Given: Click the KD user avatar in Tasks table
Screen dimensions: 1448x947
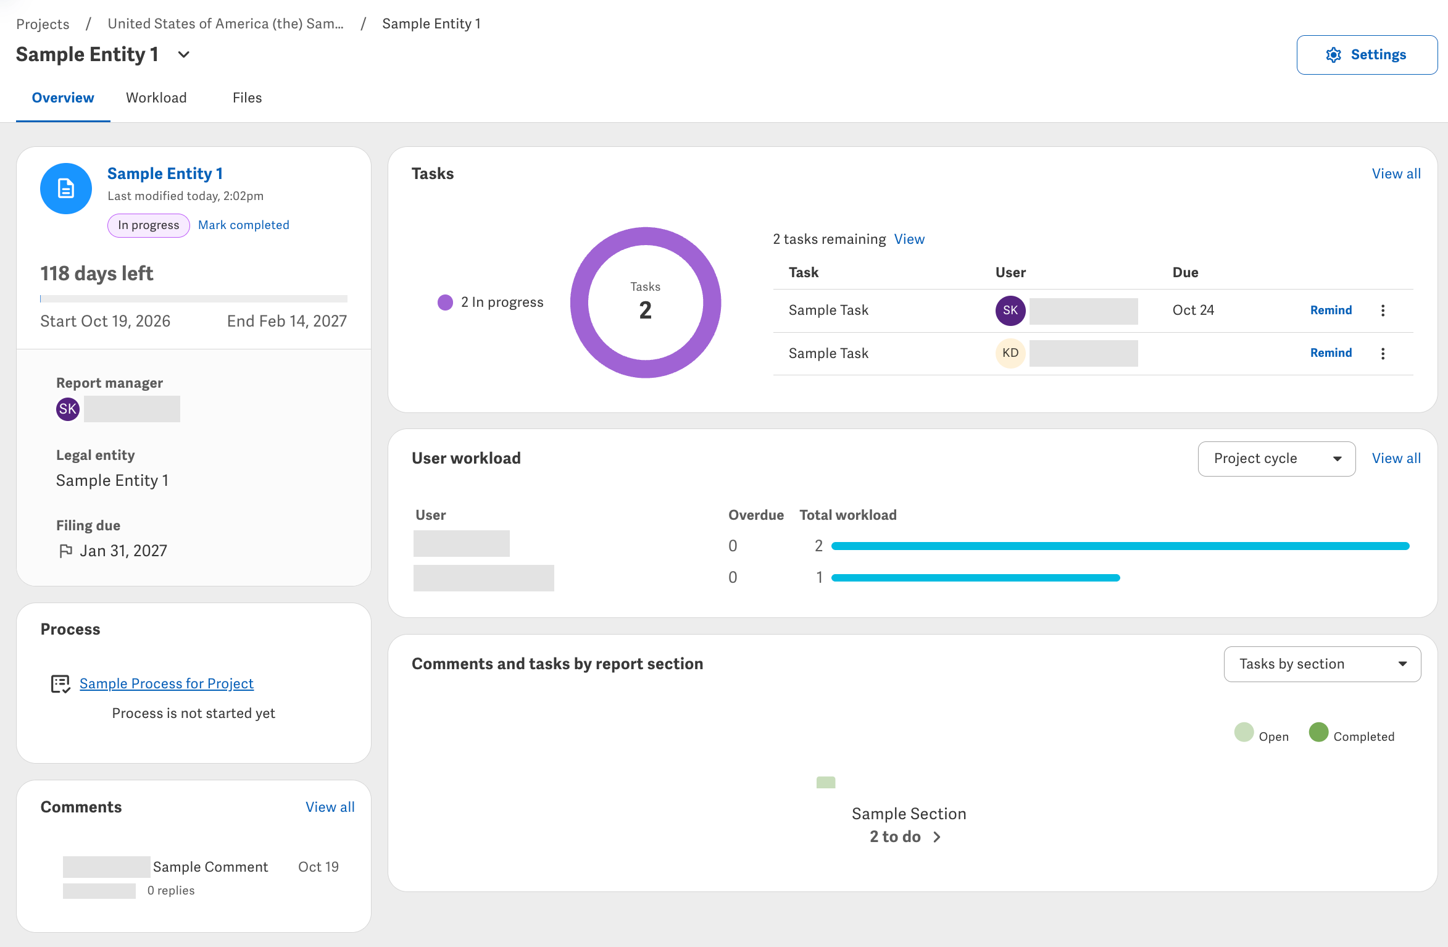Looking at the screenshot, I should click(x=1010, y=353).
